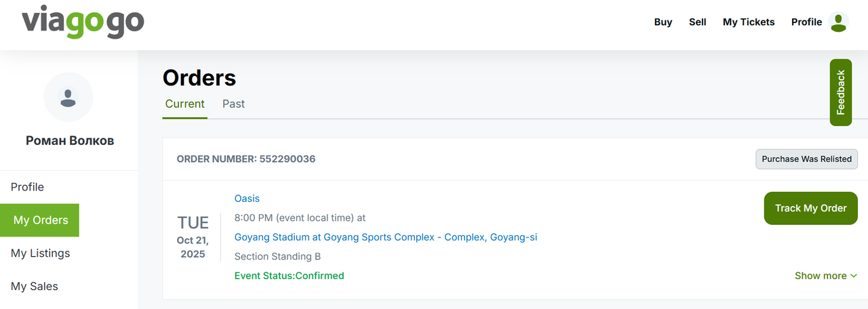Open Sell in the top navigation
Image resolution: width=868 pixels, height=309 pixels.
pyautogui.click(x=698, y=22)
